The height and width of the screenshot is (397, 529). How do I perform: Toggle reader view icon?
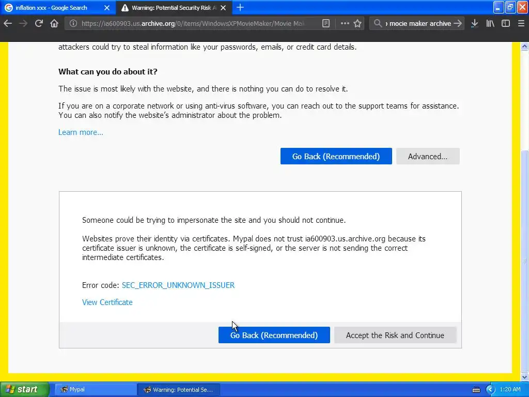326,23
